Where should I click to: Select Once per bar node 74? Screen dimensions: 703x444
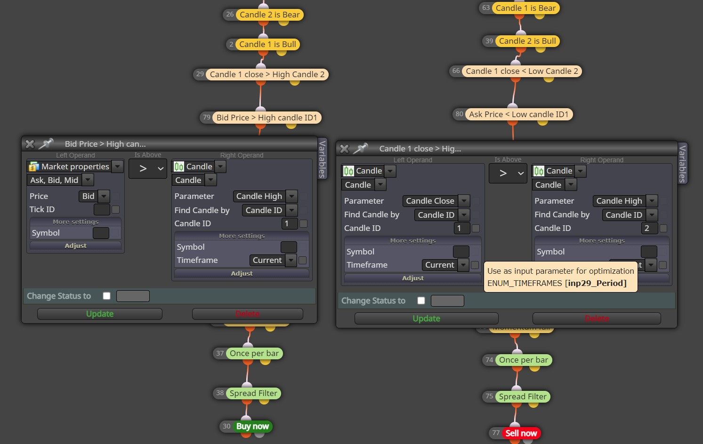point(524,360)
